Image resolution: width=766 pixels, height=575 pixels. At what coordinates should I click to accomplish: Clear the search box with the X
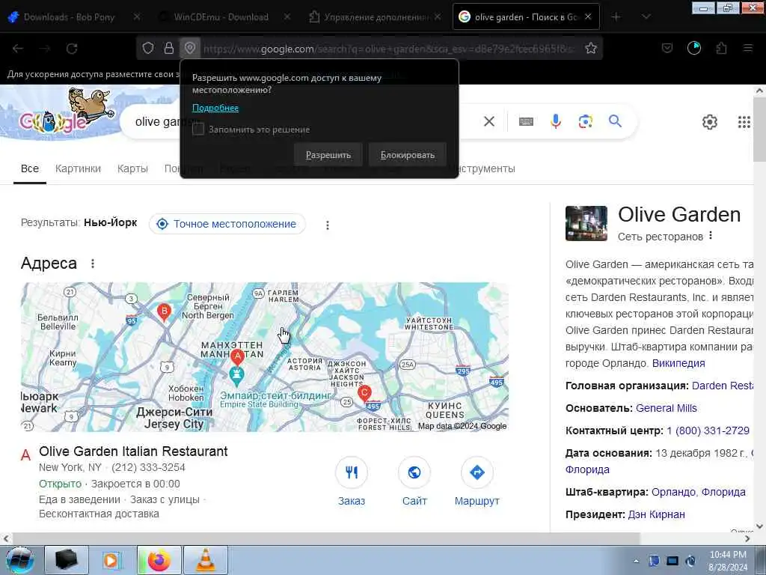[489, 121]
